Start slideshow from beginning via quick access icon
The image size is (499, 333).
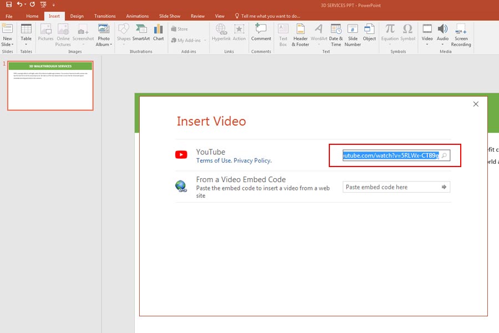point(43,4)
